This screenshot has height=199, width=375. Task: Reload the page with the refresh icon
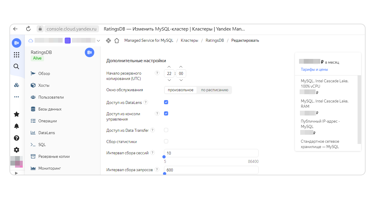pyautogui.click(x=28, y=29)
